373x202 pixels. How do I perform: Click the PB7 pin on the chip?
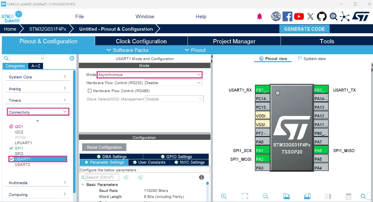click(262, 90)
